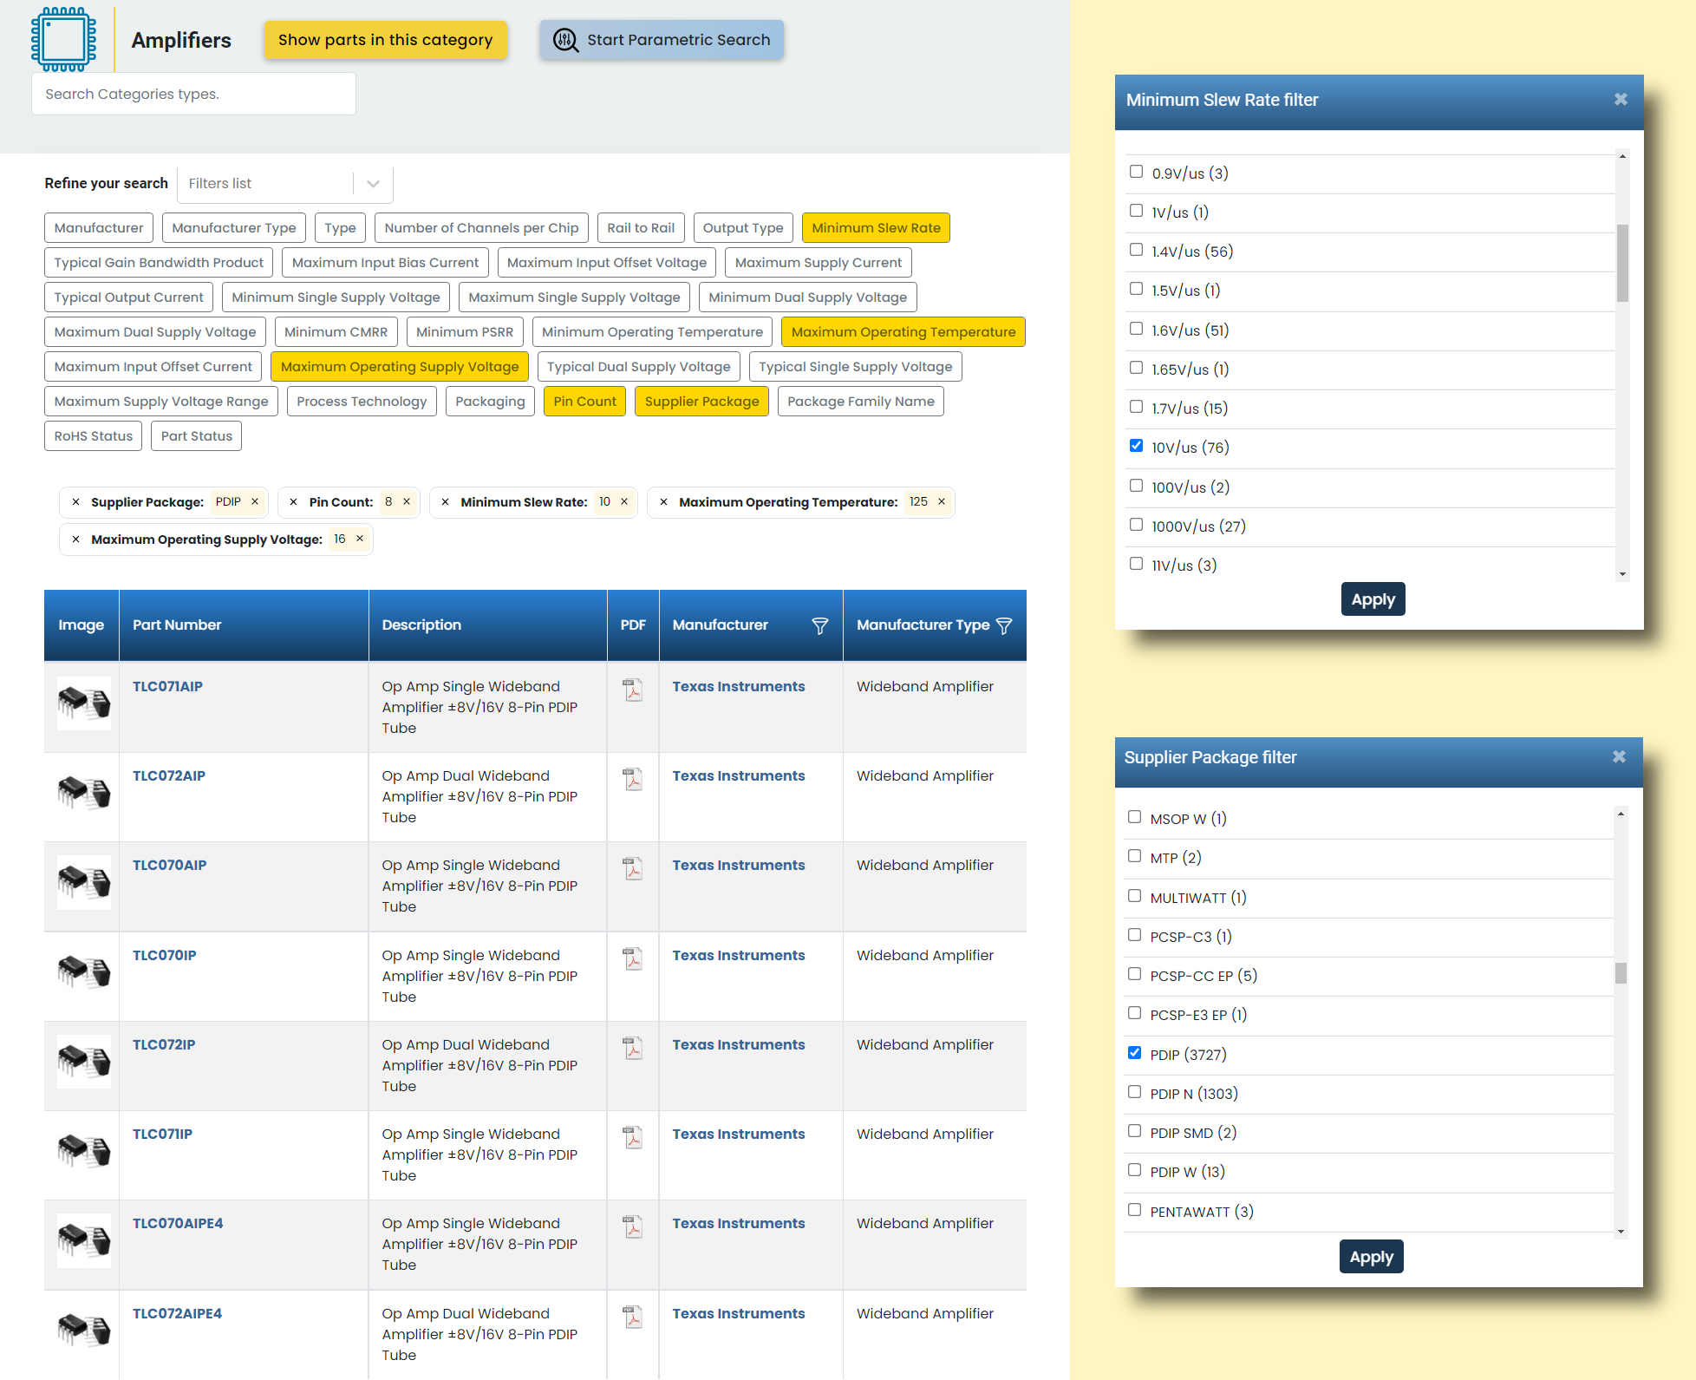The width and height of the screenshot is (1696, 1380).
Task: Click the chip category icon top-left
Action: click(x=66, y=39)
